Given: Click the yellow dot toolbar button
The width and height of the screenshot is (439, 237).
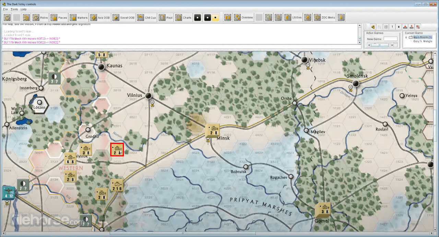Looking at the screenshot, I should pos(215,17).
